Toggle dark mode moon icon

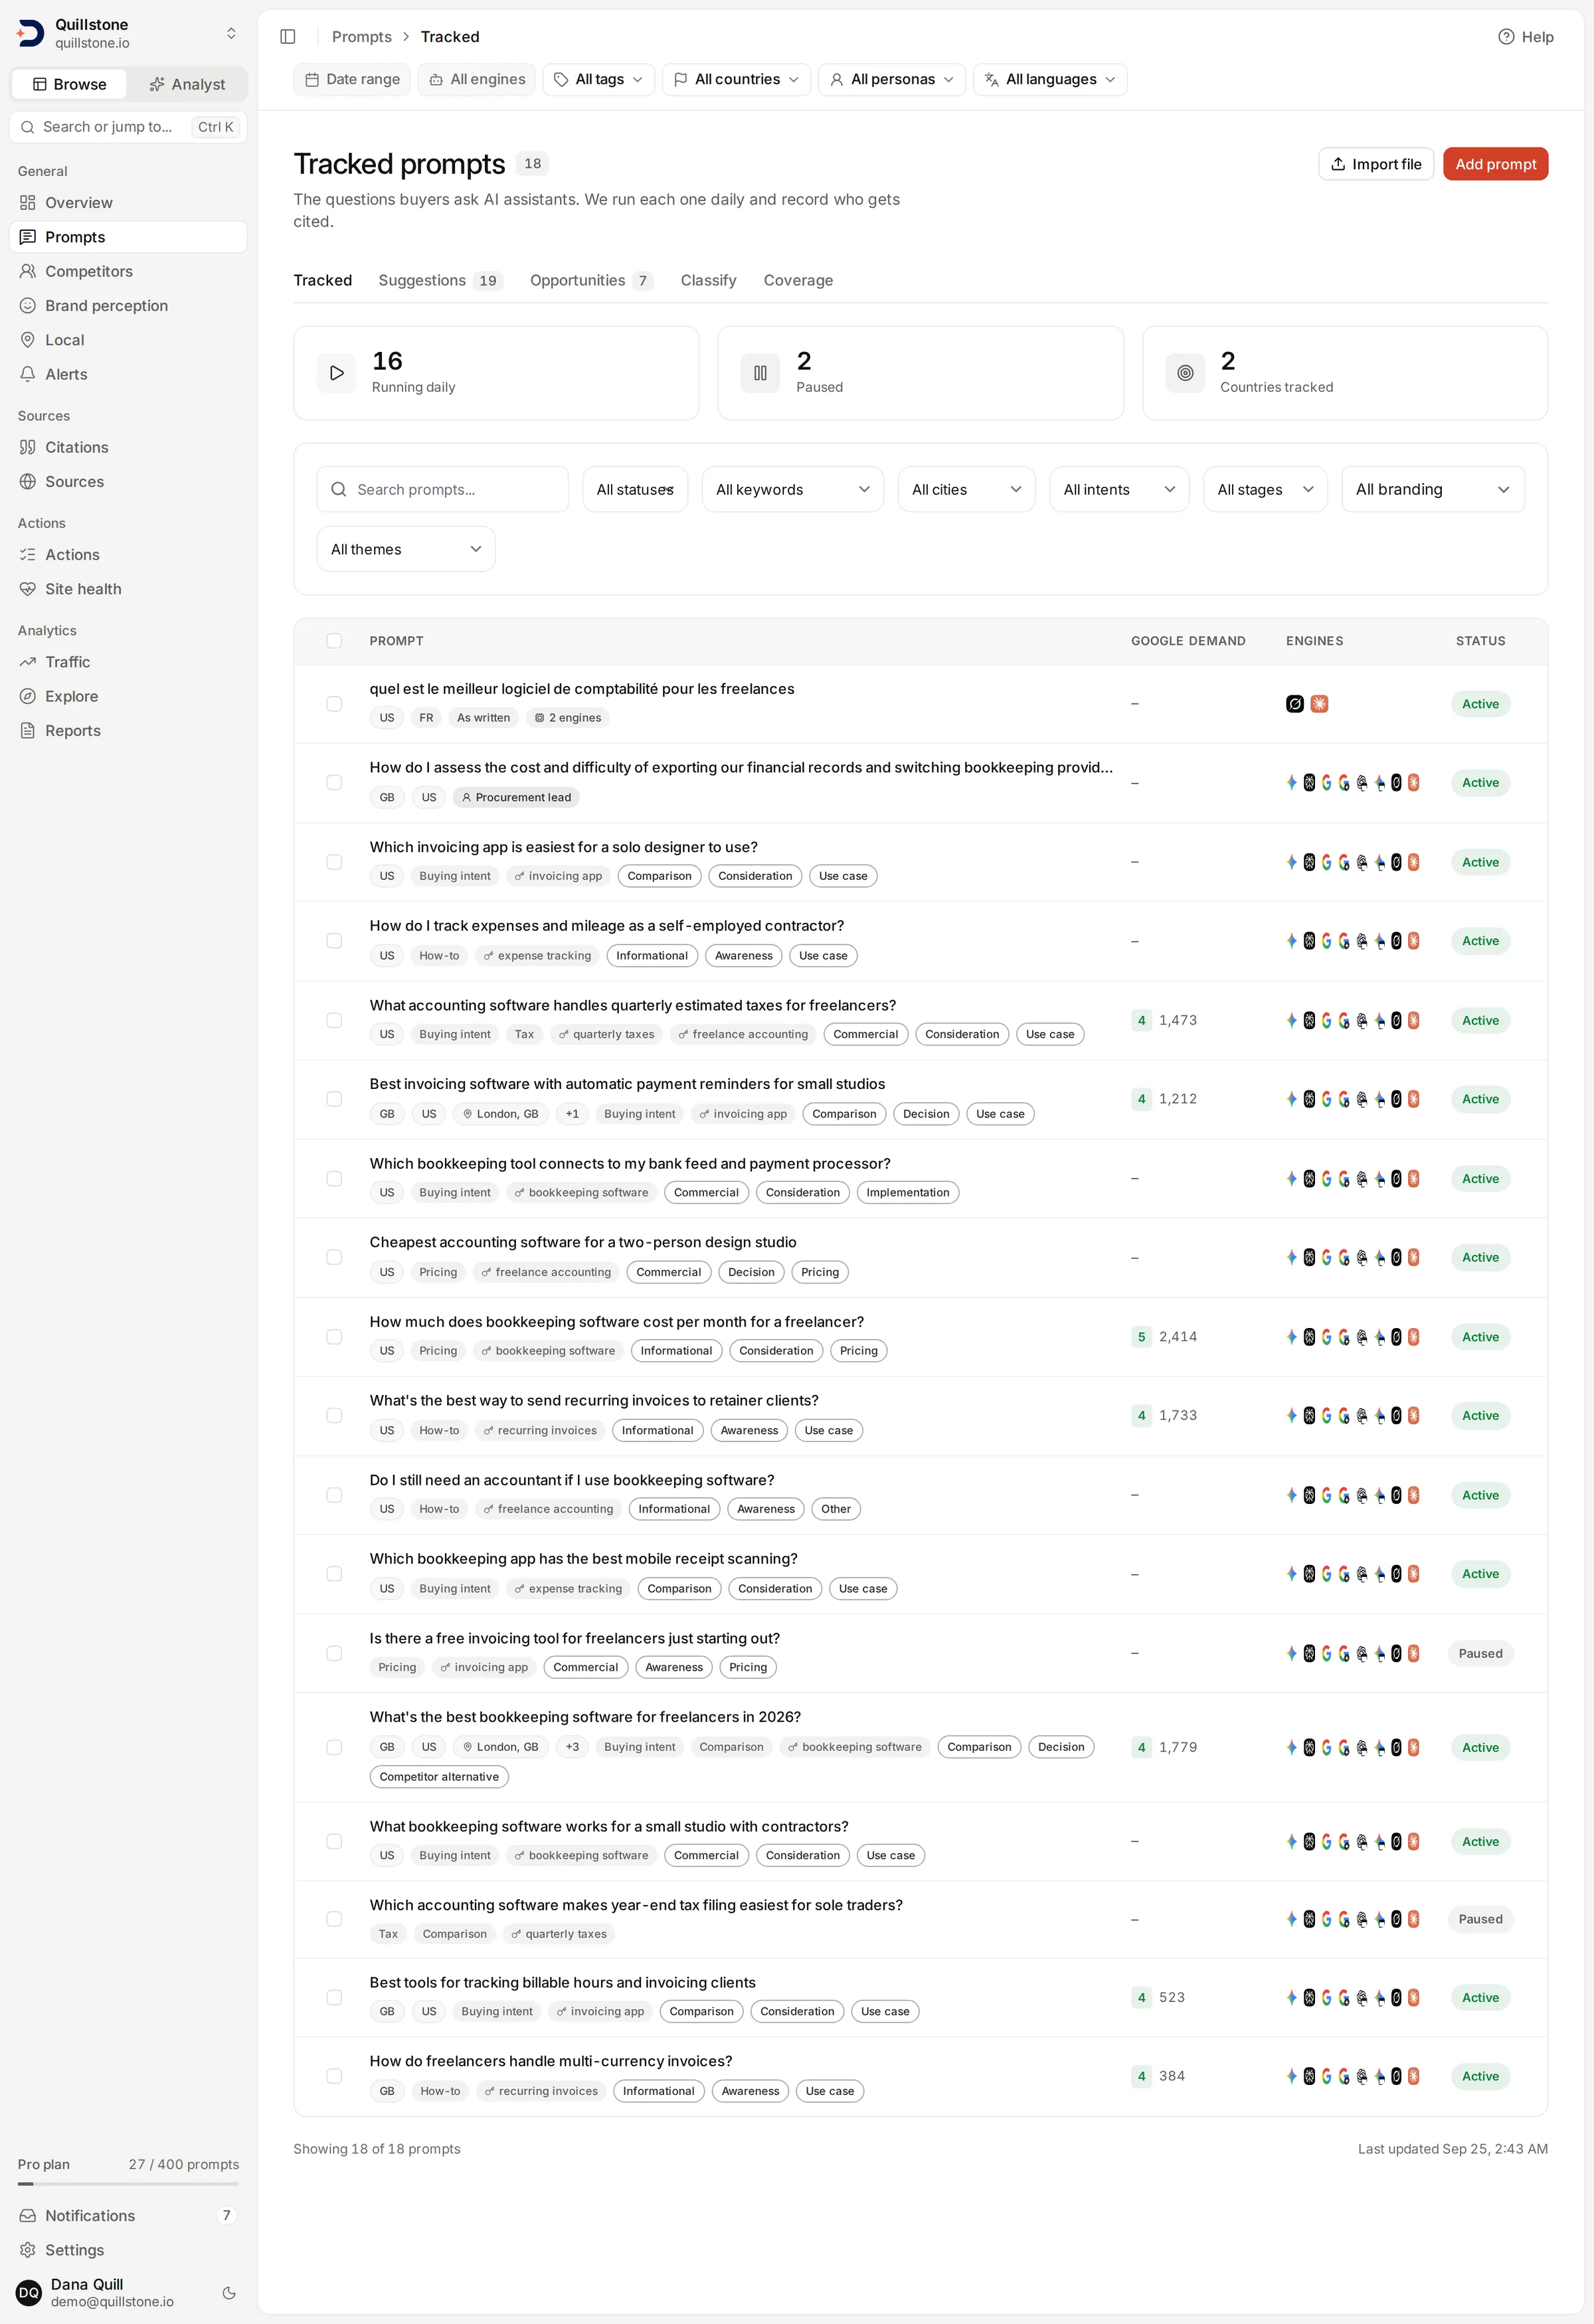[x=229, y=2293]
